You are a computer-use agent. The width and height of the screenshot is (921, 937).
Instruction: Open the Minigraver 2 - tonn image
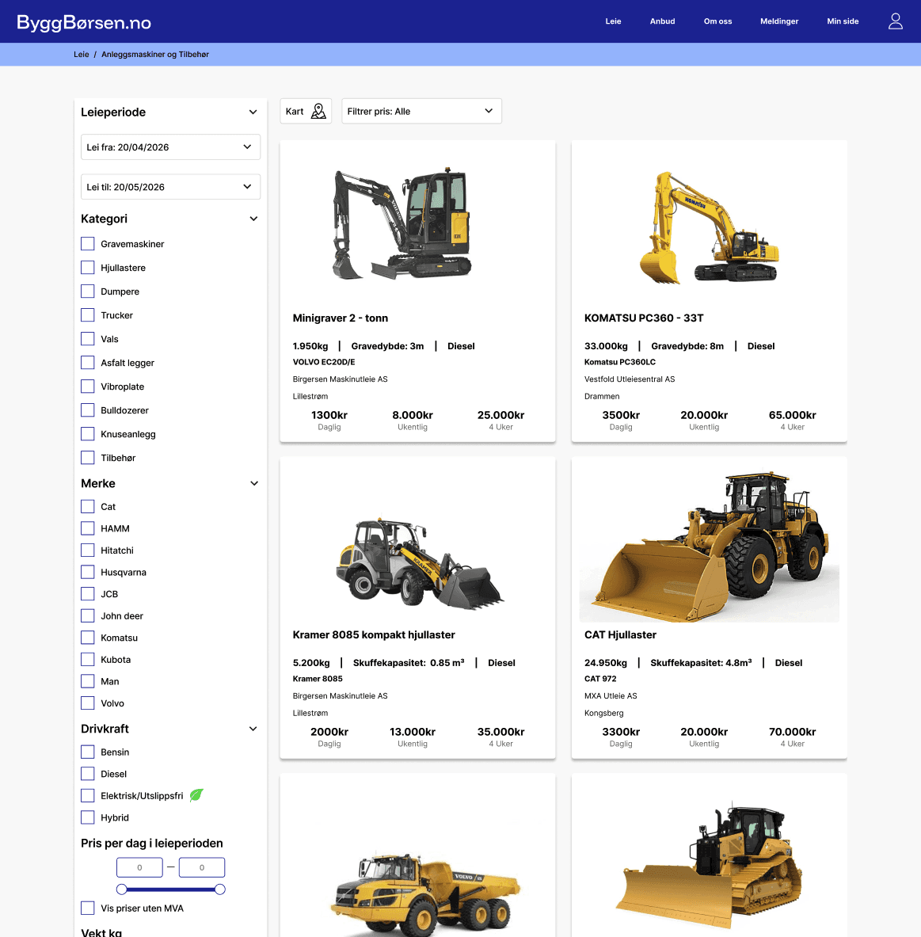(x=402, y=223)
